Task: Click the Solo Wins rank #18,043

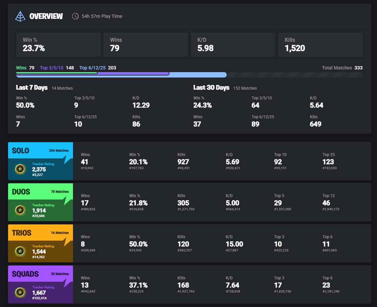Action: pos(87,168)
